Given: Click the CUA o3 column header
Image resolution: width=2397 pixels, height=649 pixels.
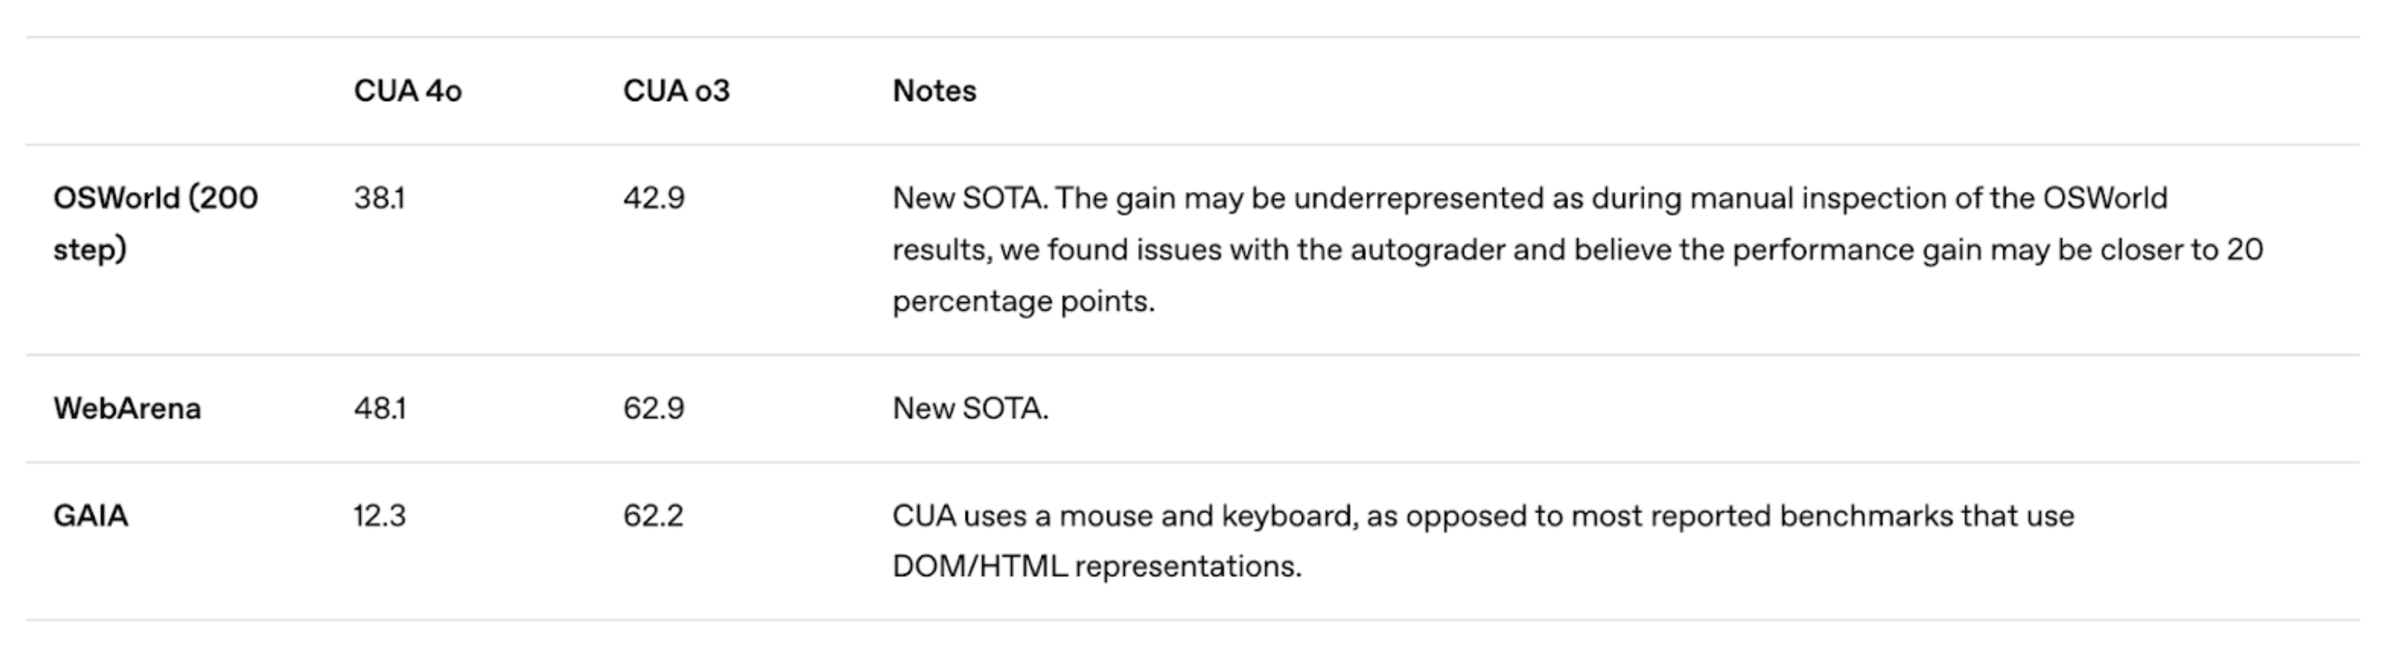Looking at the screenshot, I should (x=676, y=91).
